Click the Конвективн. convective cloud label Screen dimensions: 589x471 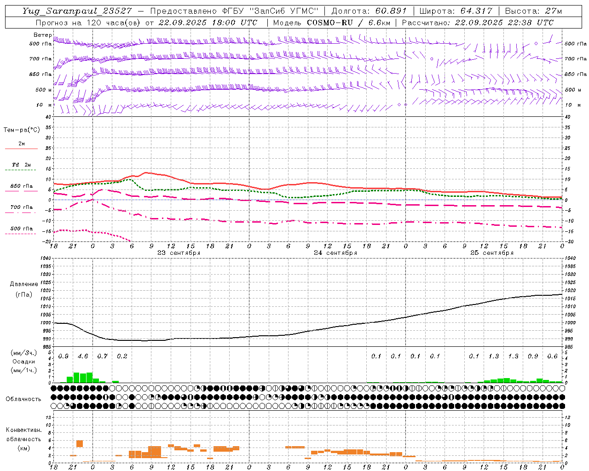point(23,430)
